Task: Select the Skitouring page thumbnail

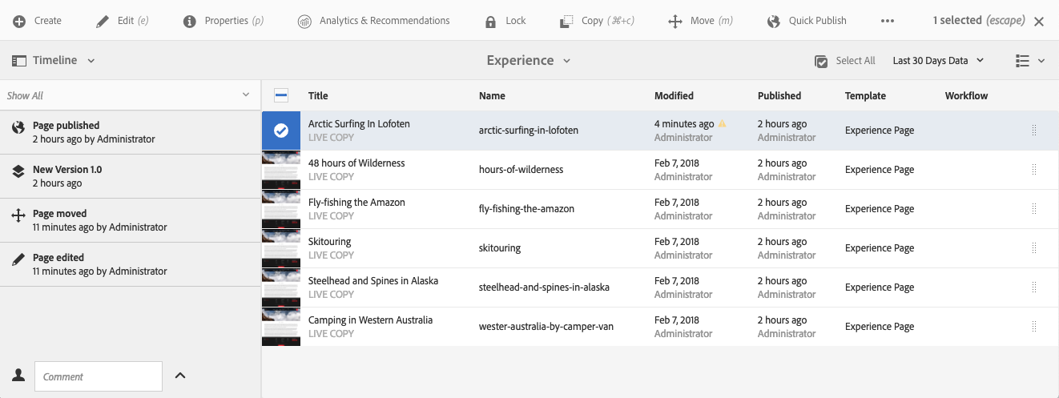Action: pos(281,248)
